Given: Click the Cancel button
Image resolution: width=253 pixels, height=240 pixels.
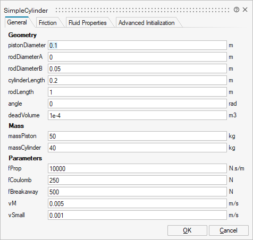Looking at the screenshot, I should click(x=229, y=230).
